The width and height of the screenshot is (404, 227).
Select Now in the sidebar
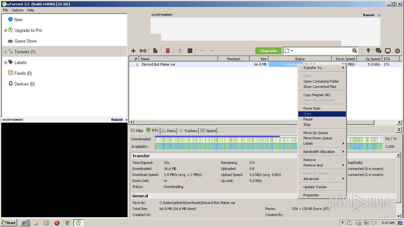coord(18,20)
